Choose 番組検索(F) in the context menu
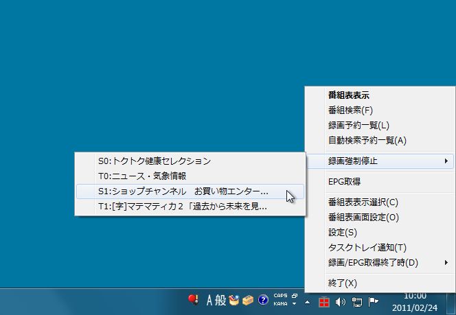456x315 pixels. [380, 110]
